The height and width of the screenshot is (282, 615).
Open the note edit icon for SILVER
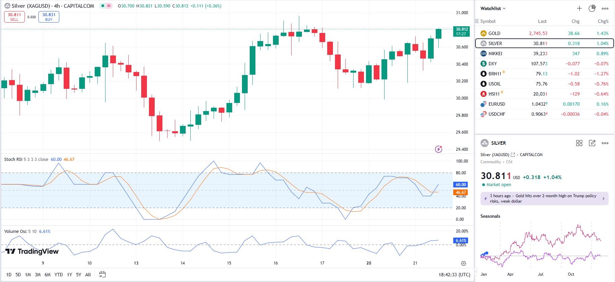(592, 143)
